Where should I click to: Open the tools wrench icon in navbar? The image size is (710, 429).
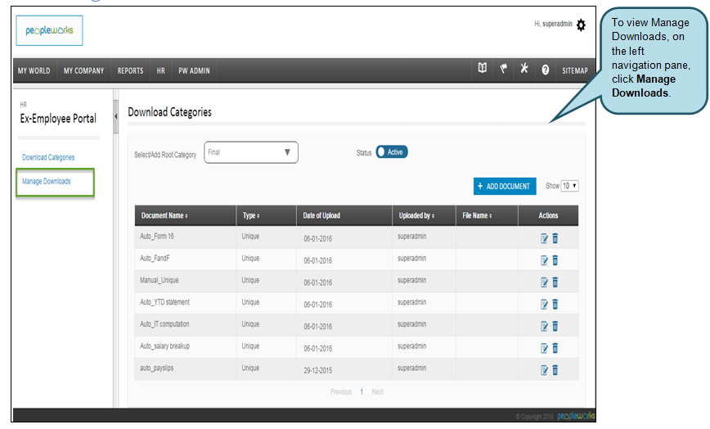click(524, 70)
